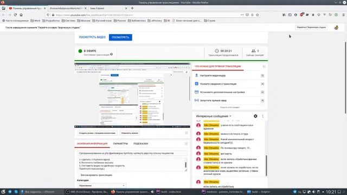Toggle 'Запланировать трансляцию' checkbox
This screenshot has height=195, width=347.
coord(79,175)
